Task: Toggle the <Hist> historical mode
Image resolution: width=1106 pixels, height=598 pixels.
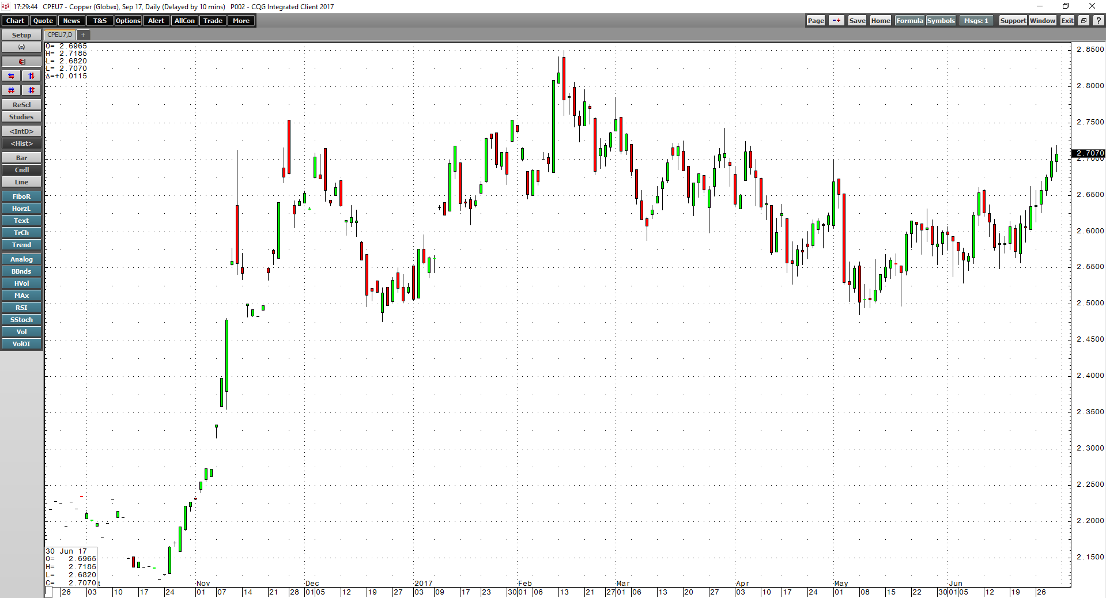Action: (21, 143)
